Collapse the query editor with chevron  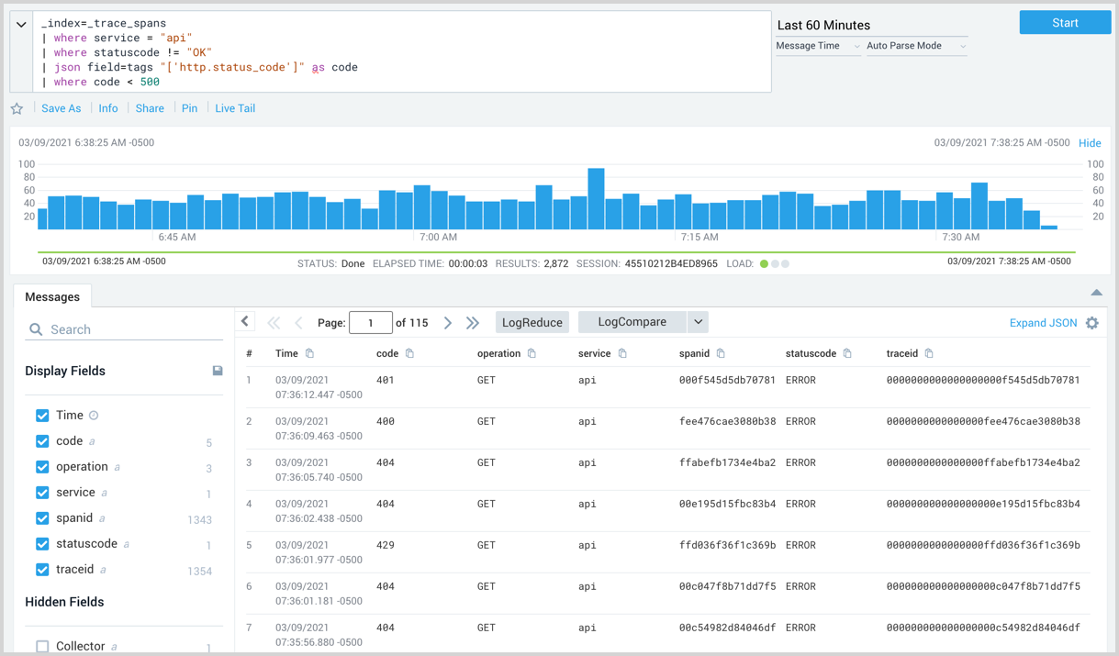[21, 25]
